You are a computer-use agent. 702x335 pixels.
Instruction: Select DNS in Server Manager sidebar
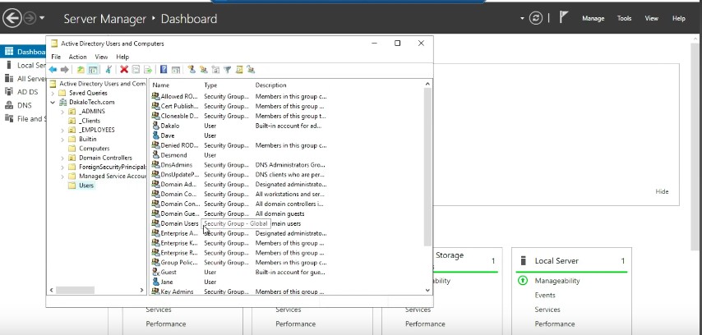pos(24,106)
